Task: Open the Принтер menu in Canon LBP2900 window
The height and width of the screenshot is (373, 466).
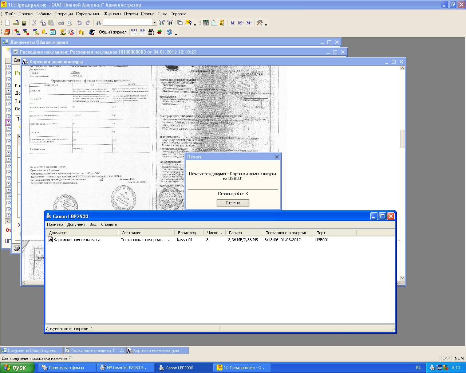Action: point(55,224)
